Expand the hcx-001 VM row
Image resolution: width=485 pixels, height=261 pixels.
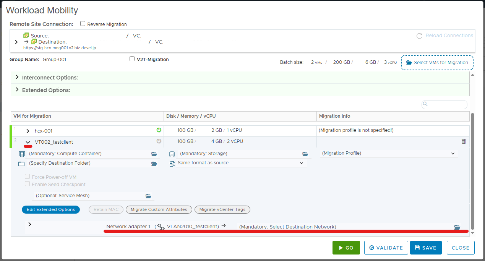coord(28,131)
